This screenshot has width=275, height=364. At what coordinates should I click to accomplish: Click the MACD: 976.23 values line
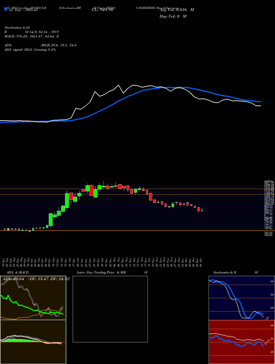pos(31,36)
